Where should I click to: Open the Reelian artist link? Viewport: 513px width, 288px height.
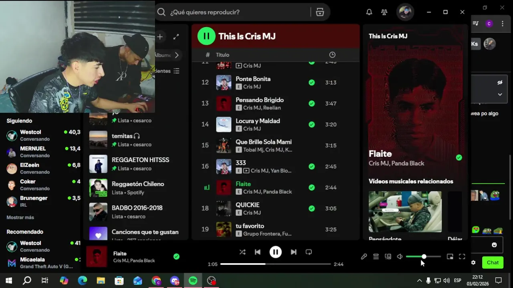[272, 108]
